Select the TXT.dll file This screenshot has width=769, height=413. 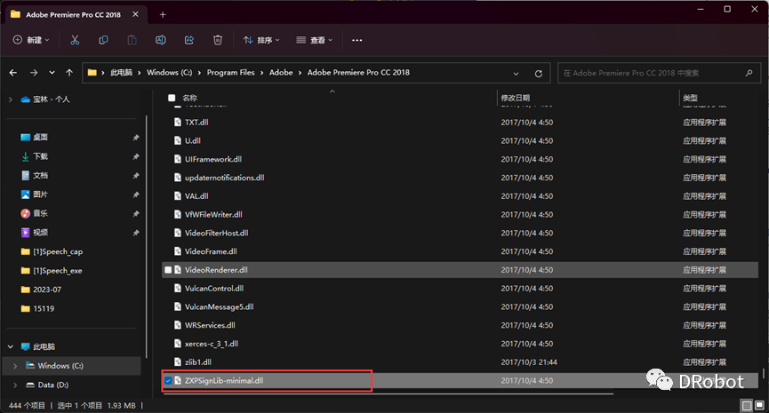pos(196,123)
